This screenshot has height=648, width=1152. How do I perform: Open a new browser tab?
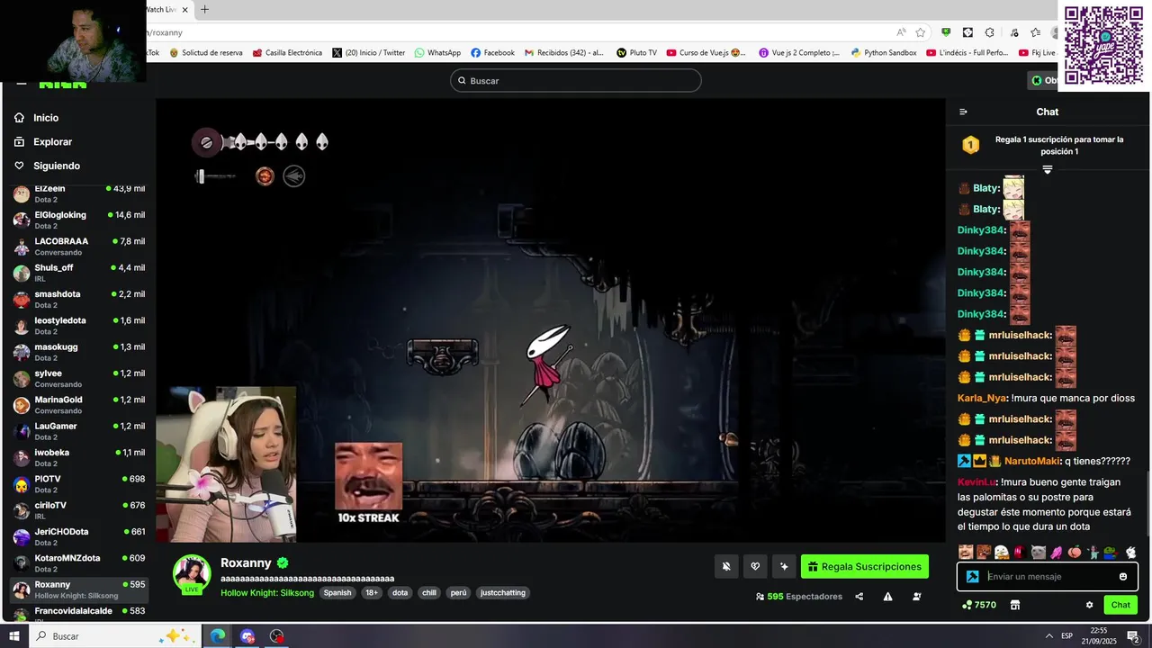coord(204,10)
